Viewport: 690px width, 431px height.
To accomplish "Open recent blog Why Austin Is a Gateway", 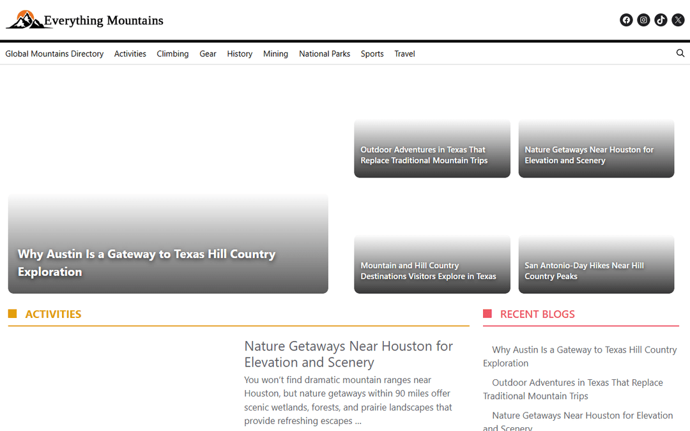I will pos(579,356).
